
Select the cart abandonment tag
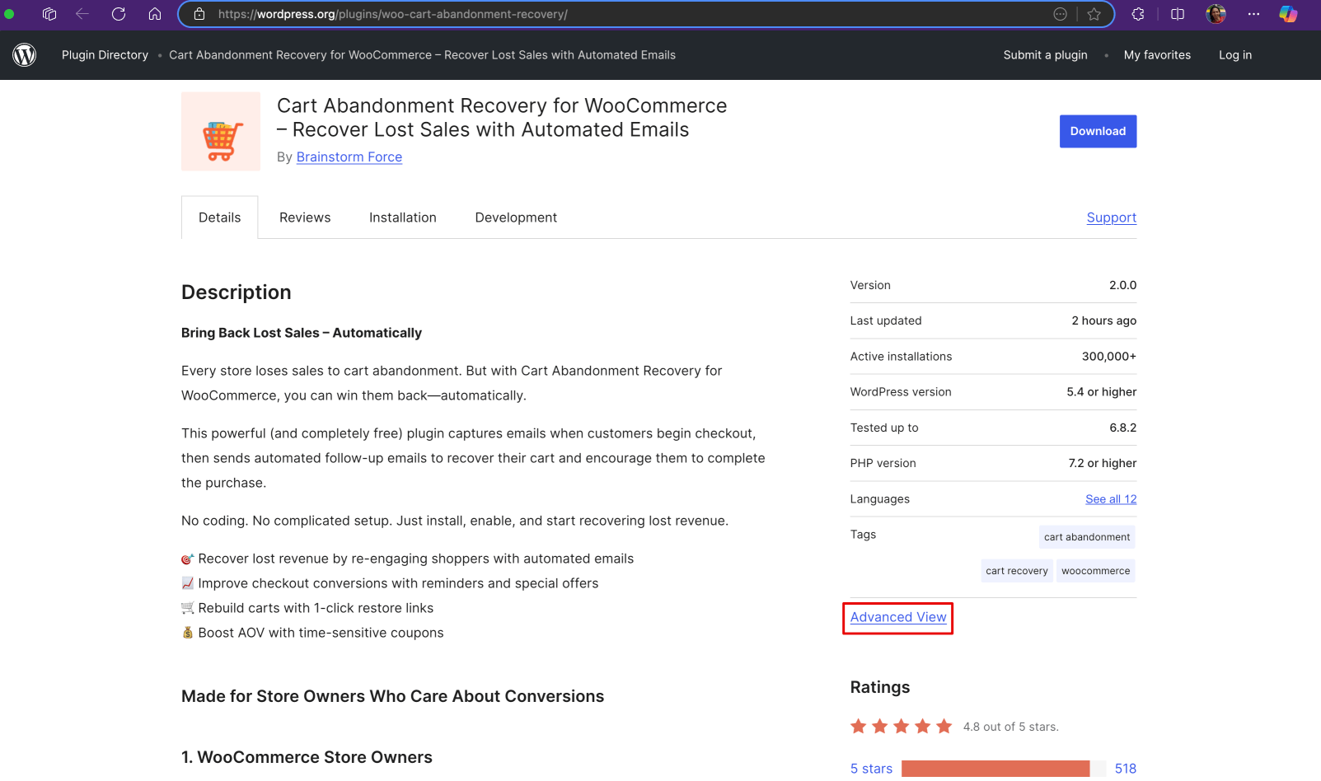pyautogui.click(x=1087, y=537)
